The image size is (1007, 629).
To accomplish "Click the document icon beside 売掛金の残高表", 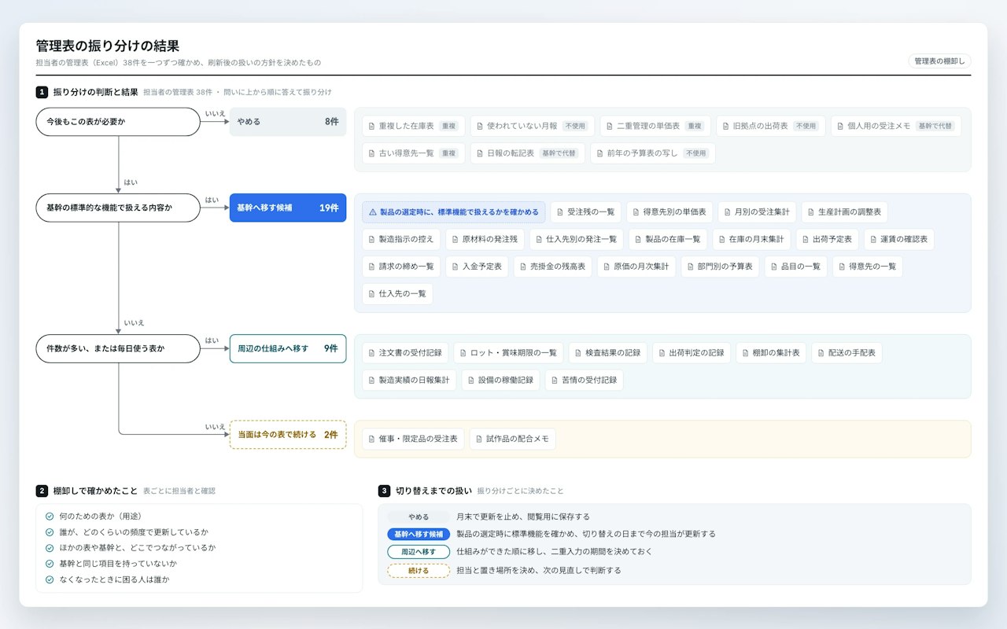I will tap(523, 267).
